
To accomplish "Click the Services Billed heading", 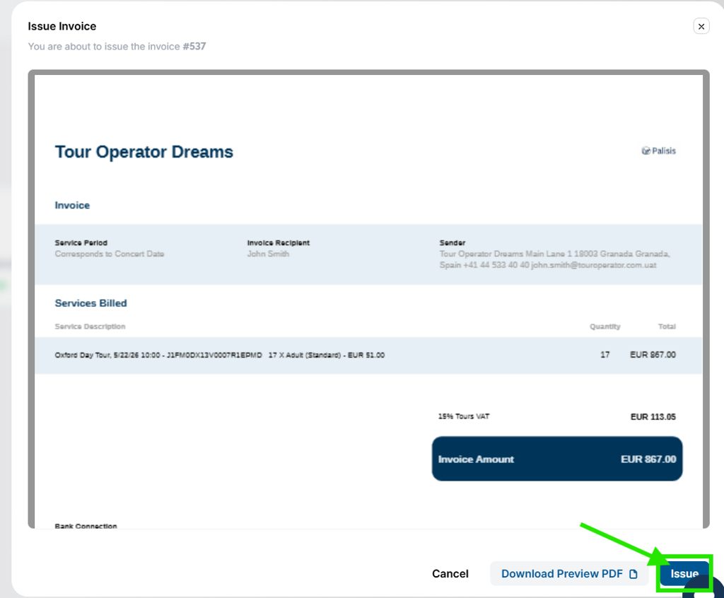I will click(91, 303).
